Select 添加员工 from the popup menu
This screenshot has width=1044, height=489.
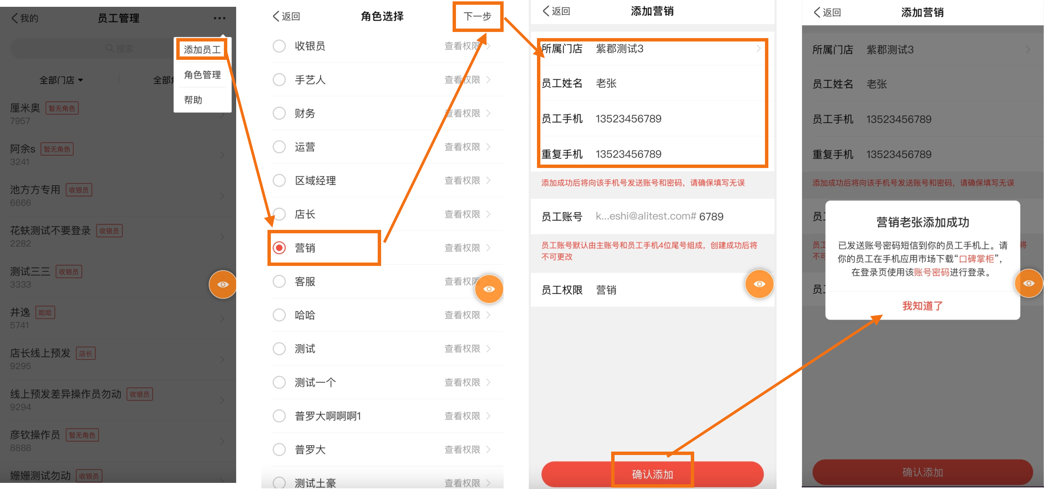[x=202, y=50]
